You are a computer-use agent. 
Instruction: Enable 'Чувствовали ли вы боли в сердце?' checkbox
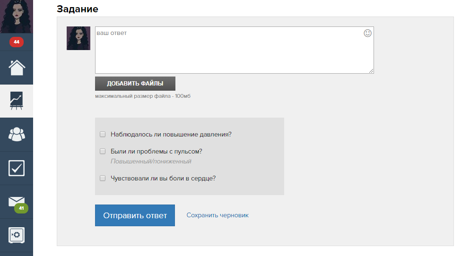click(x=103, y=179)
